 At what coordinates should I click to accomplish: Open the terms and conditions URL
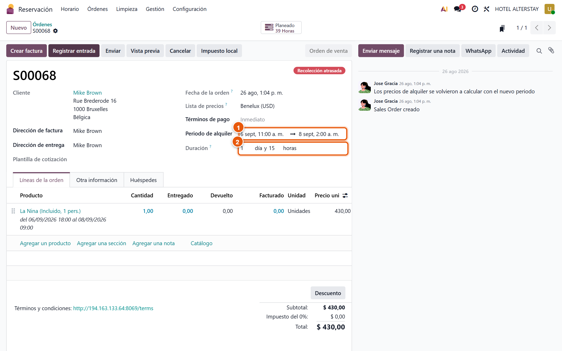click(x=113, y=308)
